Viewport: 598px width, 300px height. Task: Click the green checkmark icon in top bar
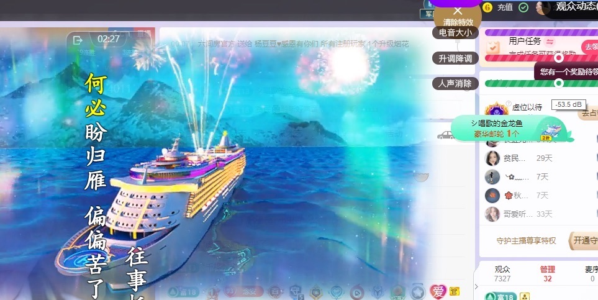click(x=523, y=7)
